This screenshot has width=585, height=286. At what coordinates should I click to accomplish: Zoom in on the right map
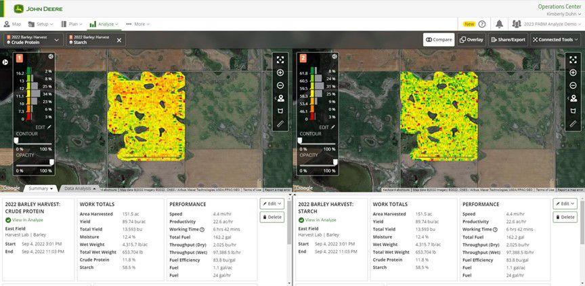pyautogui.click(x=573, y=73)
